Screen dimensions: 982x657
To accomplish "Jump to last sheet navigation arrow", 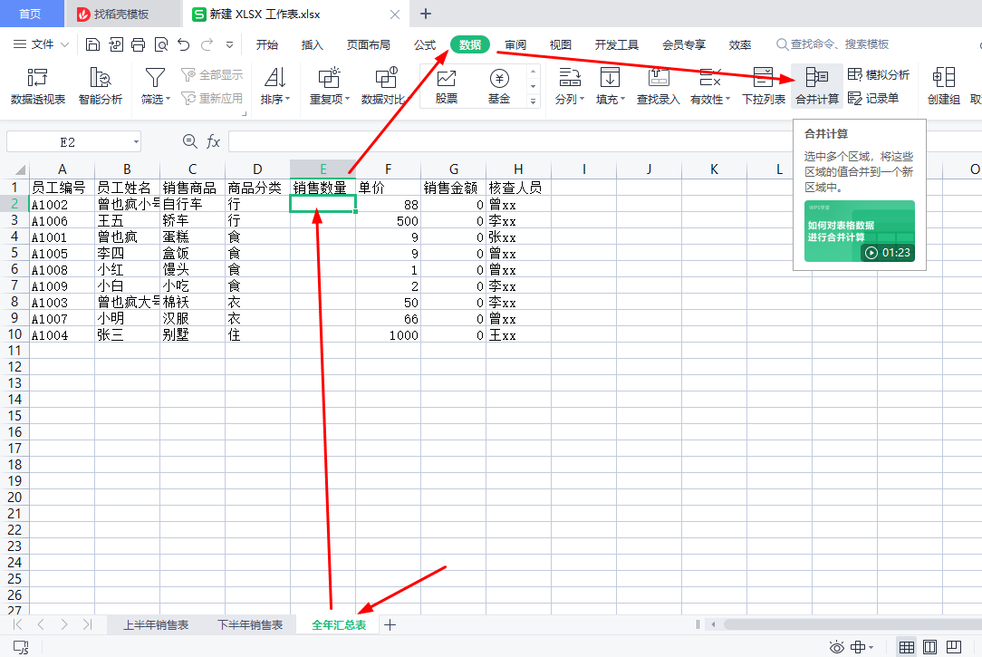I will [87, 624].
